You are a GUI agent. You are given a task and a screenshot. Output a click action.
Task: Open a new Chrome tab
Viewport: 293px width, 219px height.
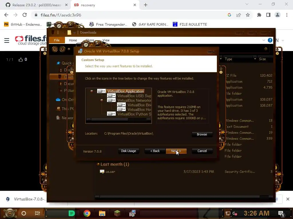[146, 5]
